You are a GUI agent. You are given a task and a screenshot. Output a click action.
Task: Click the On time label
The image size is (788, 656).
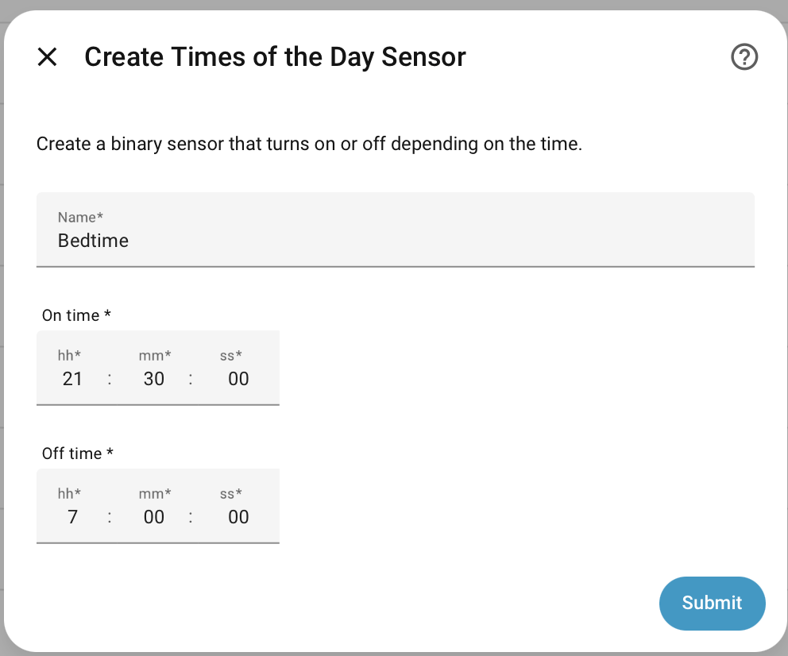pyautogui.click(x=76, y=315)
